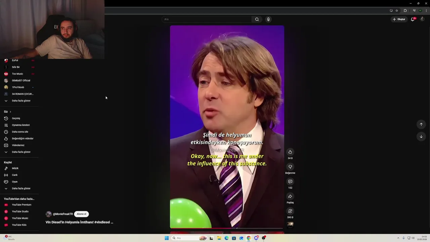This screenshot has width=430, height=242.
Task: Open the volume control in tray
Action: pyautogui.click(x=413, y=238)
